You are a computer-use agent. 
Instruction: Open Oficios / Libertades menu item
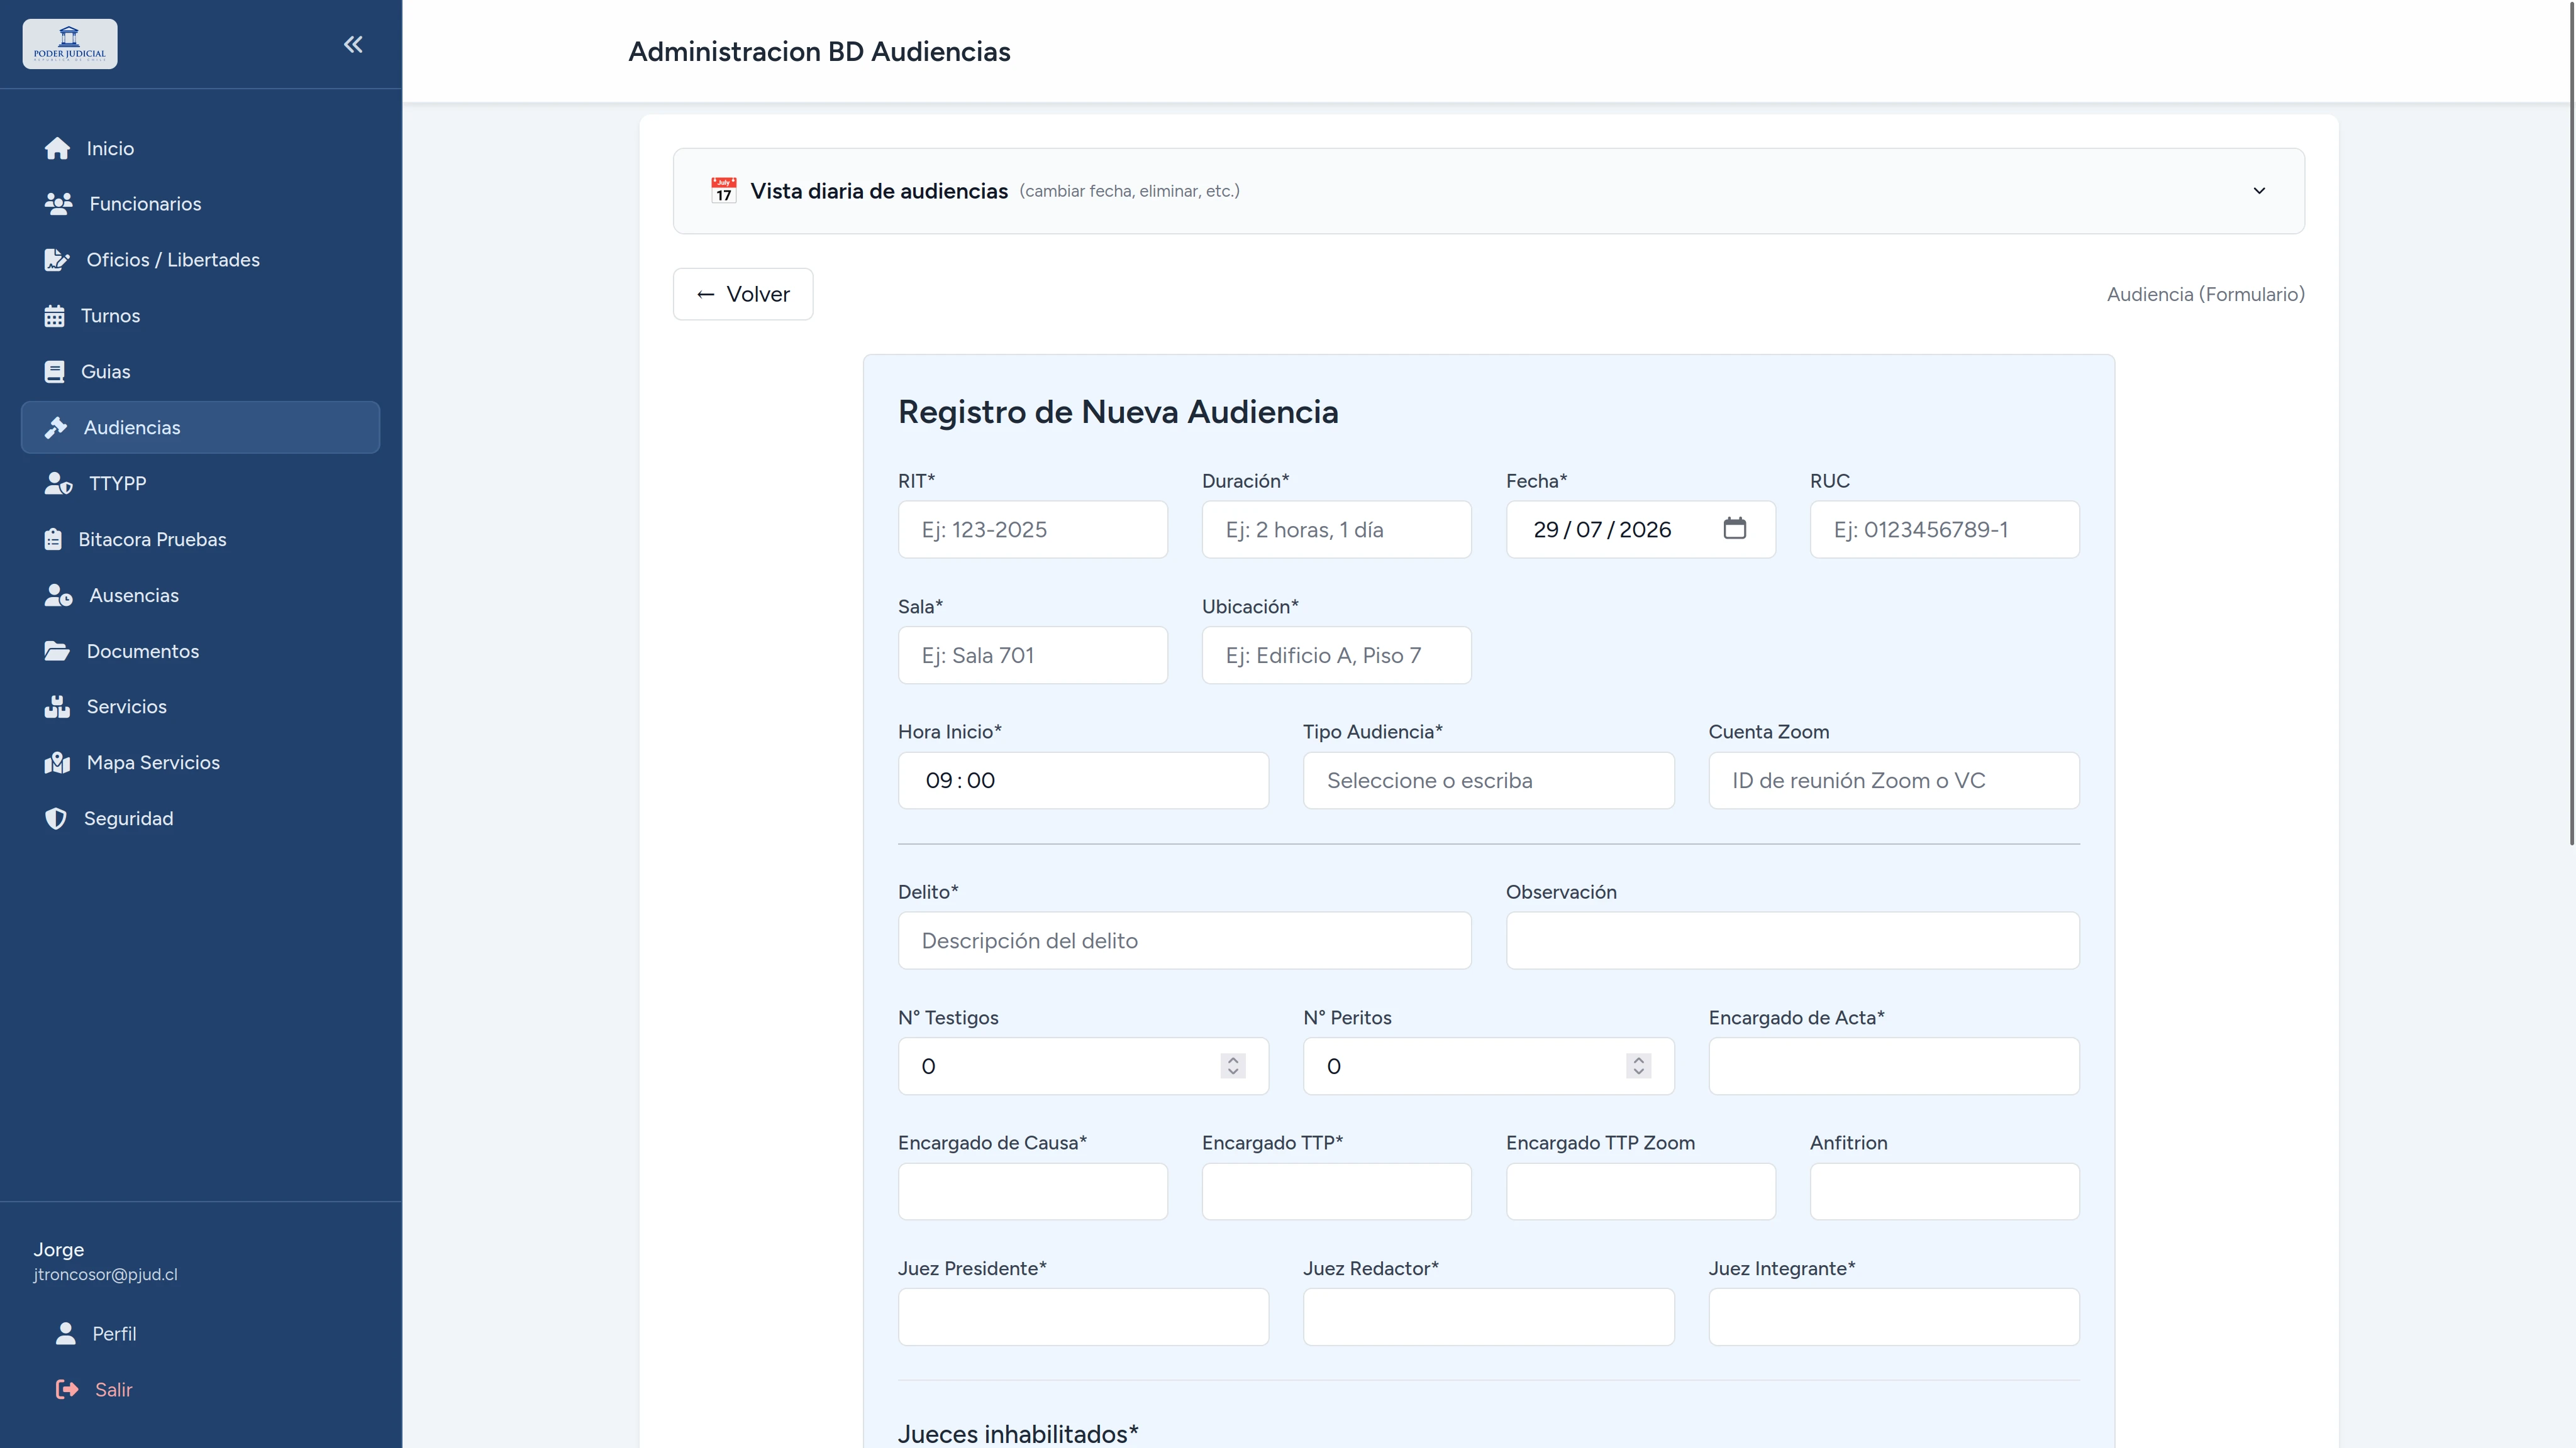coord(200,260)
